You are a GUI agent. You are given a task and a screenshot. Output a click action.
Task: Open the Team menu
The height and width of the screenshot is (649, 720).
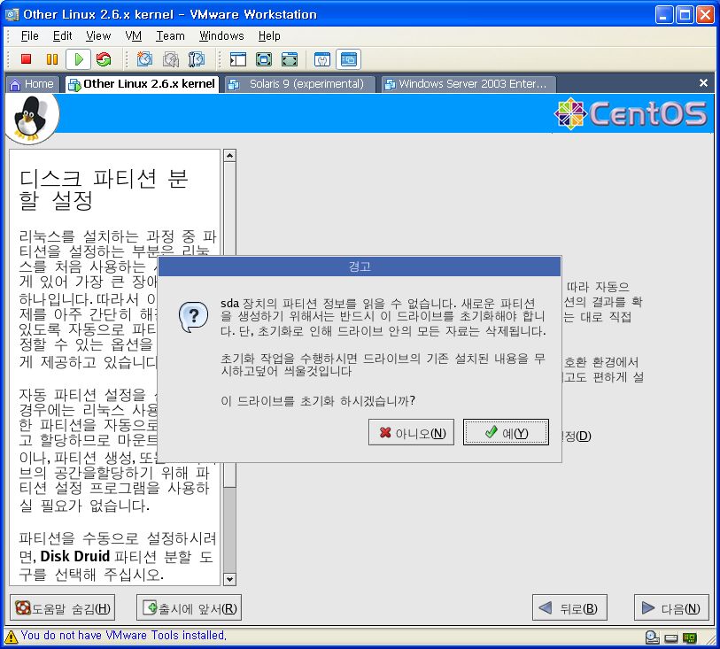pos(170,35)
